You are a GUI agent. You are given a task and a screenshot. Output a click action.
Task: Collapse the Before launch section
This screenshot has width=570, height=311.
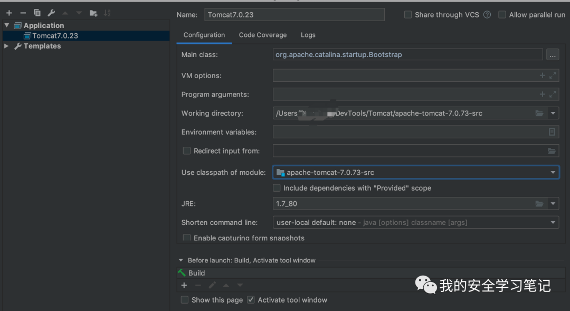(180, 260)
